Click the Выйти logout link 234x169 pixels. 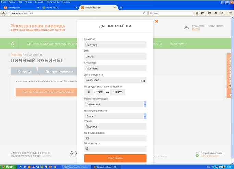tap(196, 29)
